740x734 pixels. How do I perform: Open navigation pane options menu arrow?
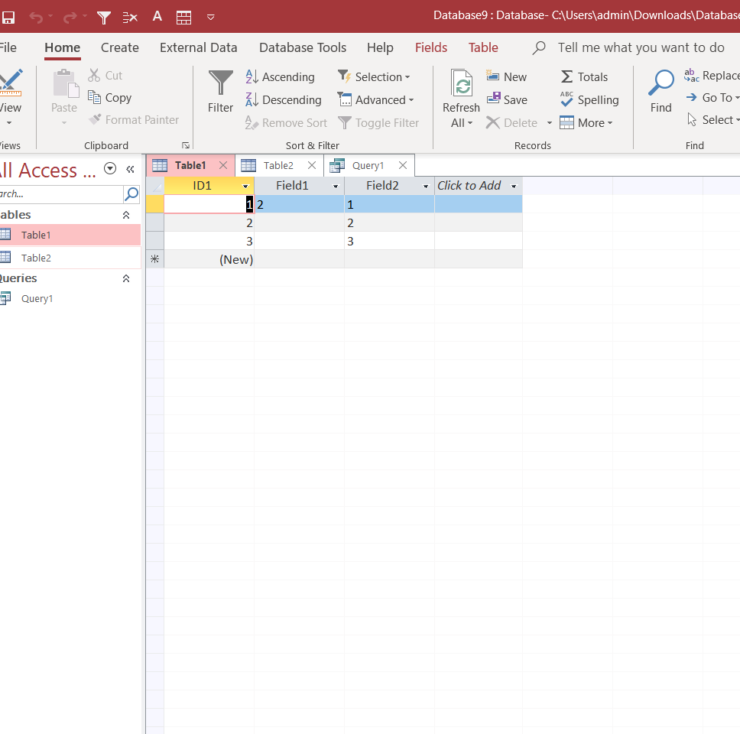click(x=110, y=168)
